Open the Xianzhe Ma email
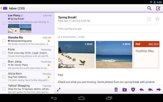This screenshot has height=102, width=163. coord(27,40)
